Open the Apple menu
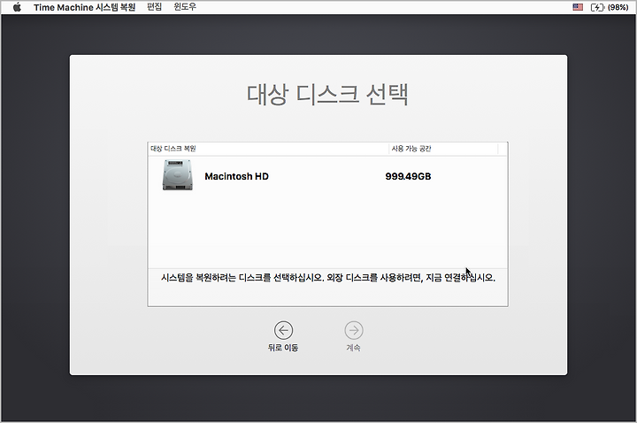637x423 pixels. [17, 7]
